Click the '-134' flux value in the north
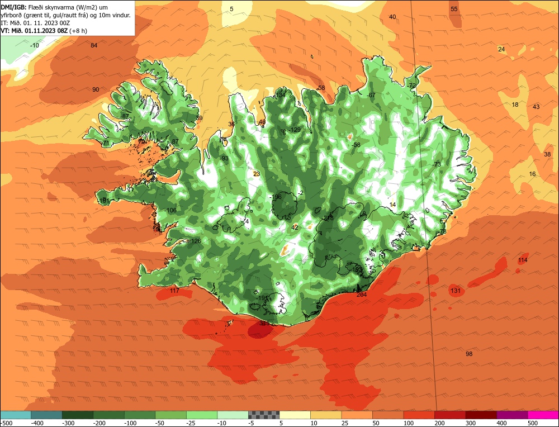This screenshot has width=559, height=427. 279,95
